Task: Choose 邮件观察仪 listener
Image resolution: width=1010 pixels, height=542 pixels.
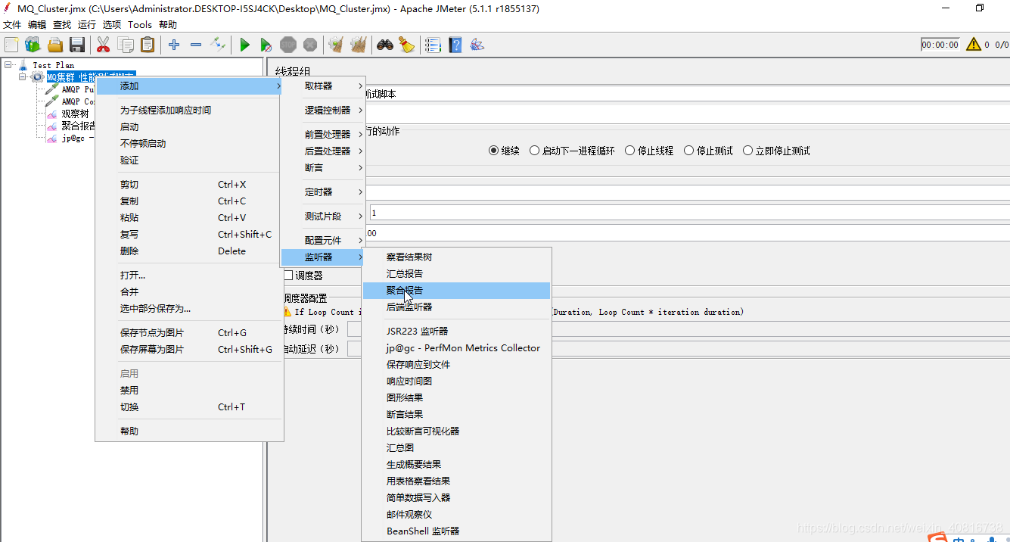Action: click(x=457, y=514)
